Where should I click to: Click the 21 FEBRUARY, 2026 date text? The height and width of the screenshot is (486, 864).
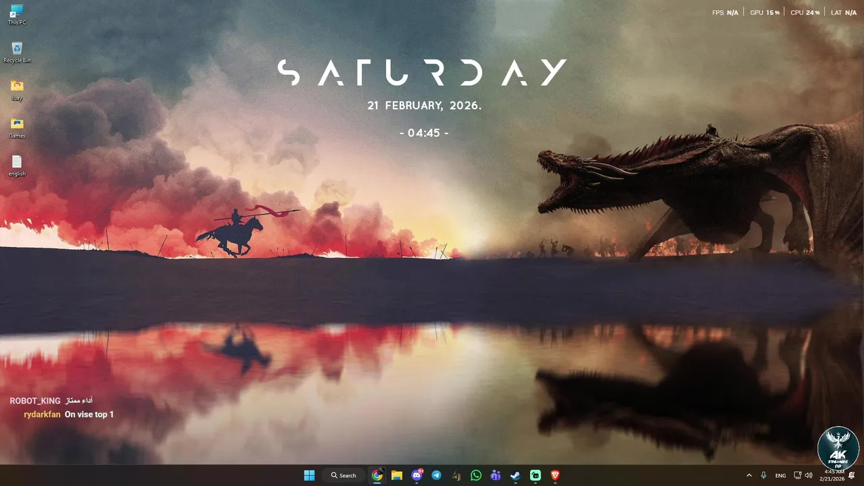click(425, 106)
